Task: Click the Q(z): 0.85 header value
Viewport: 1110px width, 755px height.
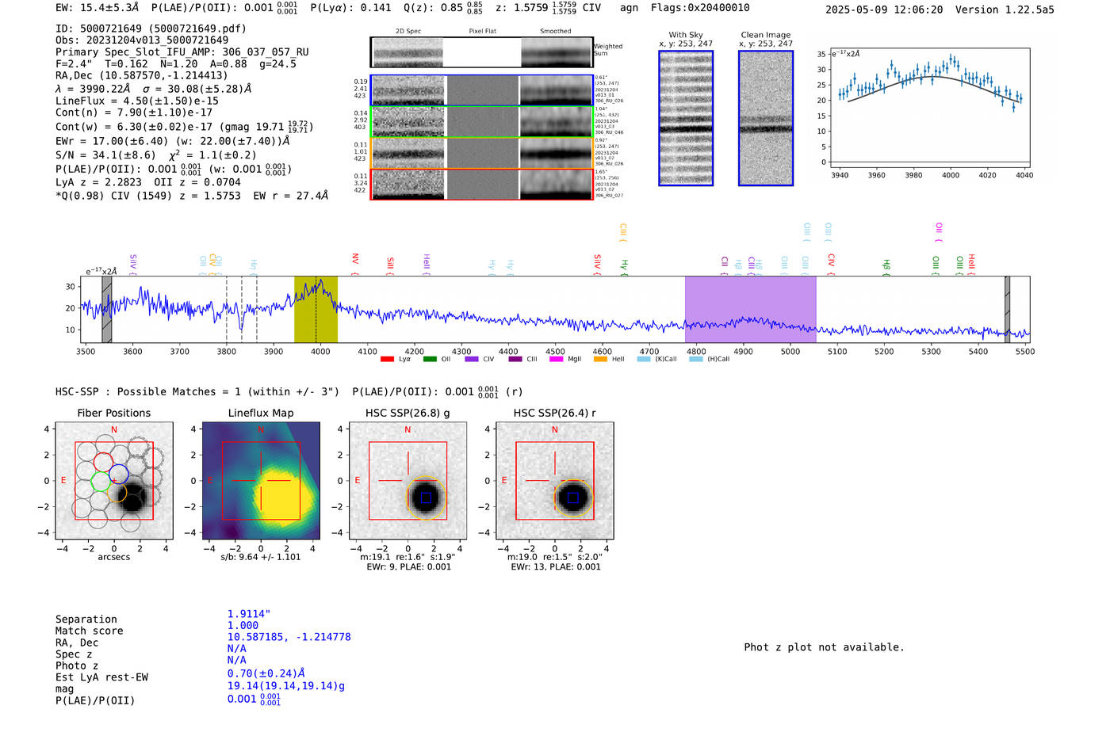Action: [442, 8]
